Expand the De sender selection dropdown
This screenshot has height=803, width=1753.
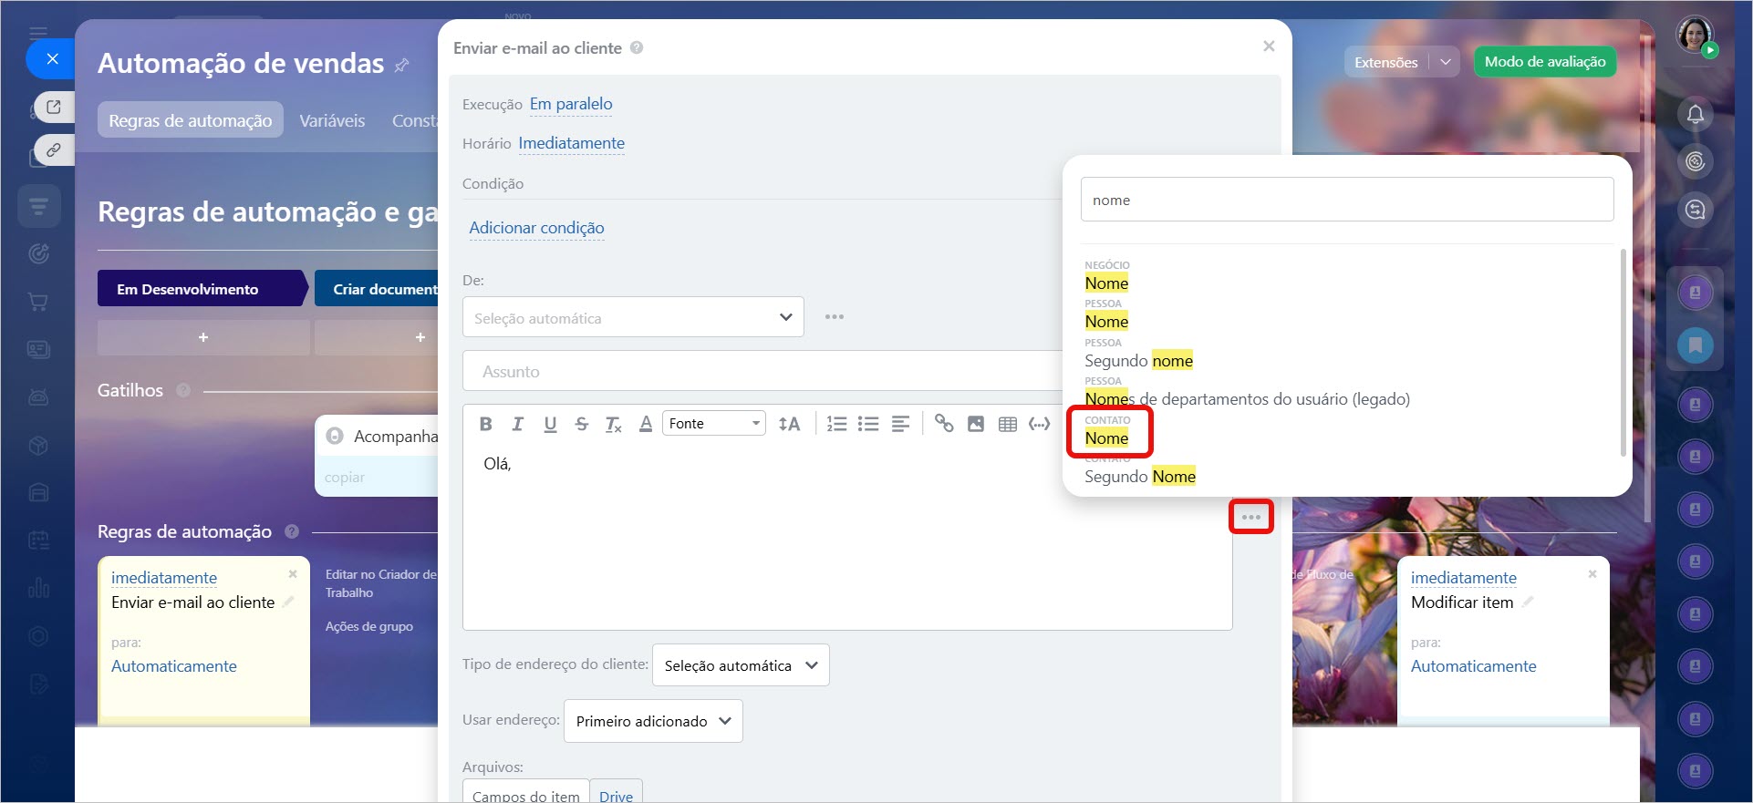pos(633,317)
